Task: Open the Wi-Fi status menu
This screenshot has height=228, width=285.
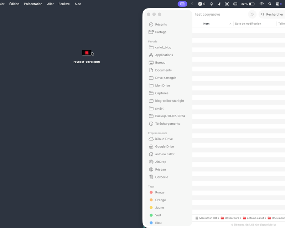Action: 261,4
